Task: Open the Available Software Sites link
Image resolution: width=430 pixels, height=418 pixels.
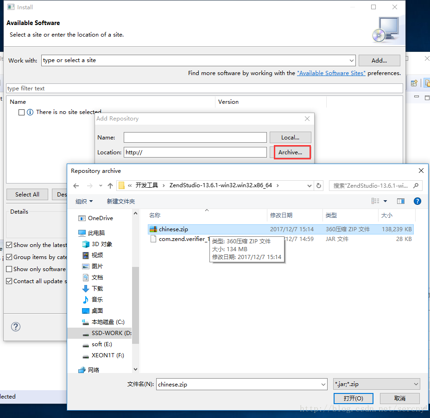Action: [331, 73]
